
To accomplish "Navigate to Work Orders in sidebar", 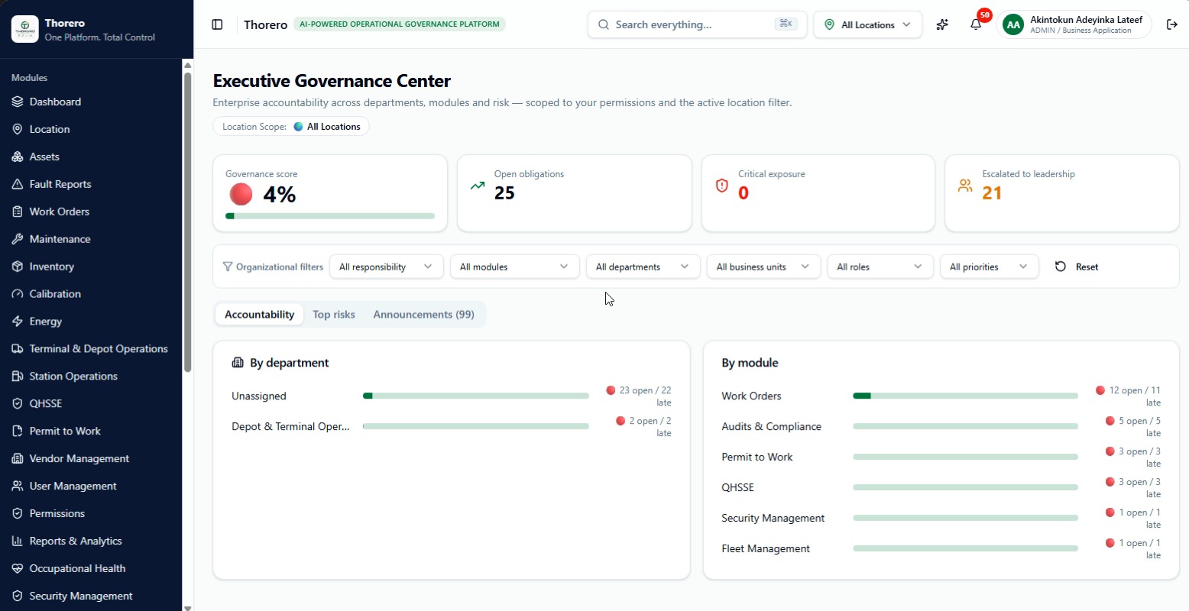I will pyautogui.click(x=60, y=212).
